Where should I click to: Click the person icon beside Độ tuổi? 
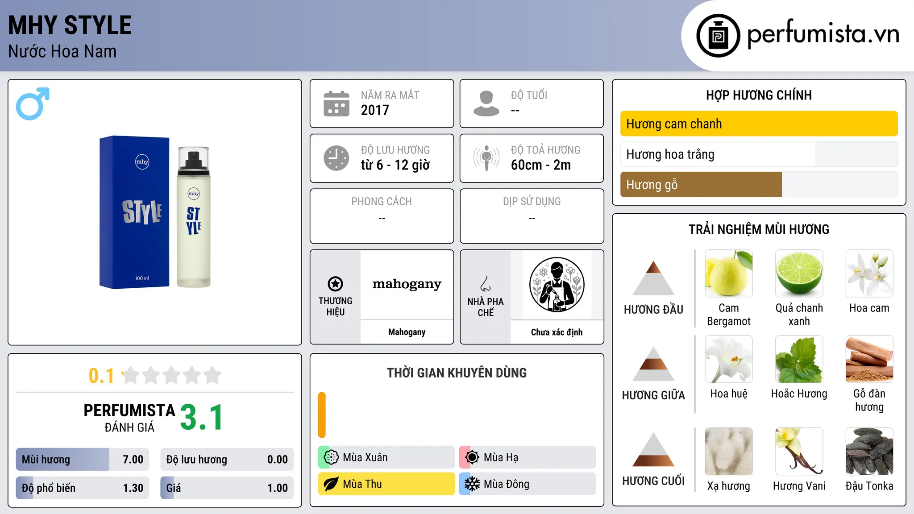click(x=486, y=104)
